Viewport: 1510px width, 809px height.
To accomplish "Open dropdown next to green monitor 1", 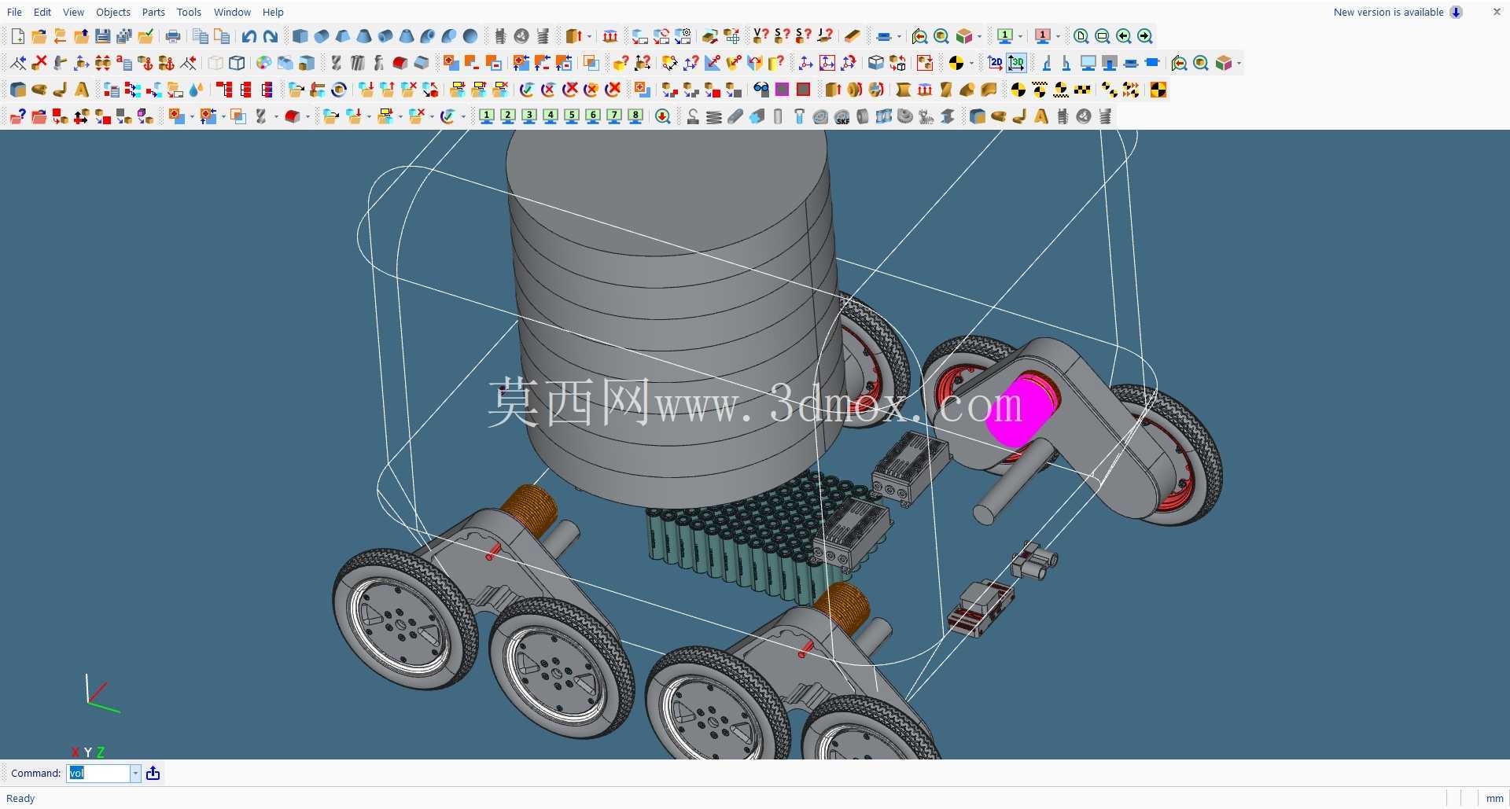I will click(x=1021, y=36).
